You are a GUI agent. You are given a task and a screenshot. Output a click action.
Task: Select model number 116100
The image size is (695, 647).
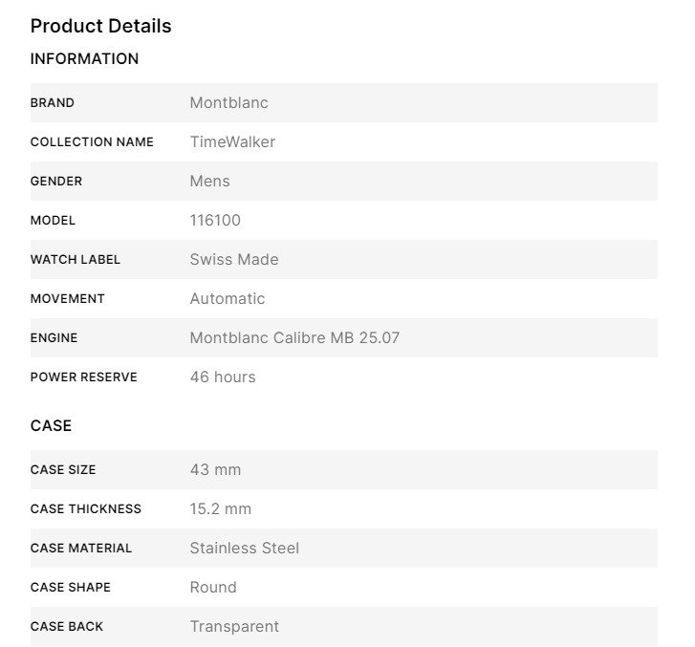[215, 221]
